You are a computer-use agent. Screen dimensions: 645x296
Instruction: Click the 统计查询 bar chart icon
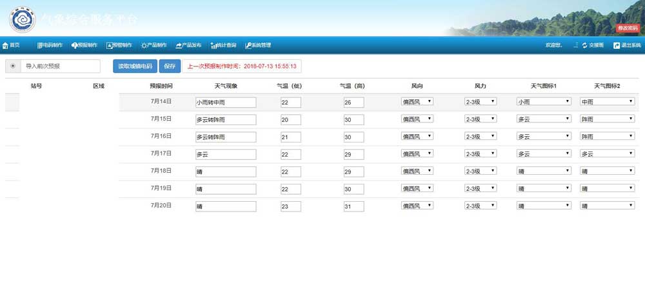tap(213, 46)
